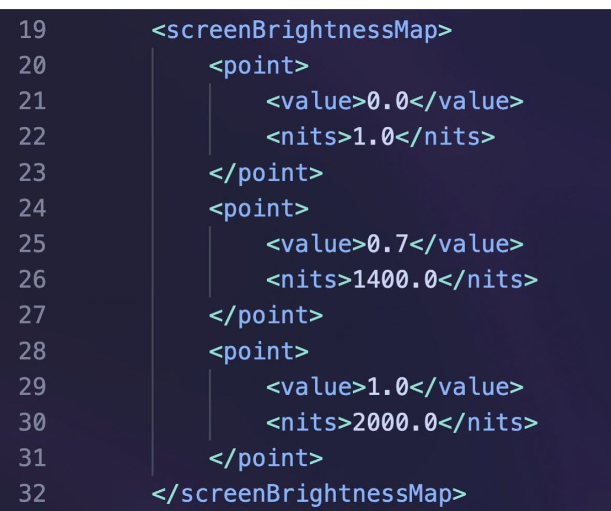
Task: Click line number 30 in the gutter
Action: tap(32, 422)
